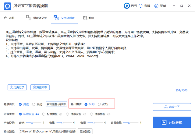This screenshot has height=137, width=195.
Task: Click the output path input field
Action: tap(48, 132)
